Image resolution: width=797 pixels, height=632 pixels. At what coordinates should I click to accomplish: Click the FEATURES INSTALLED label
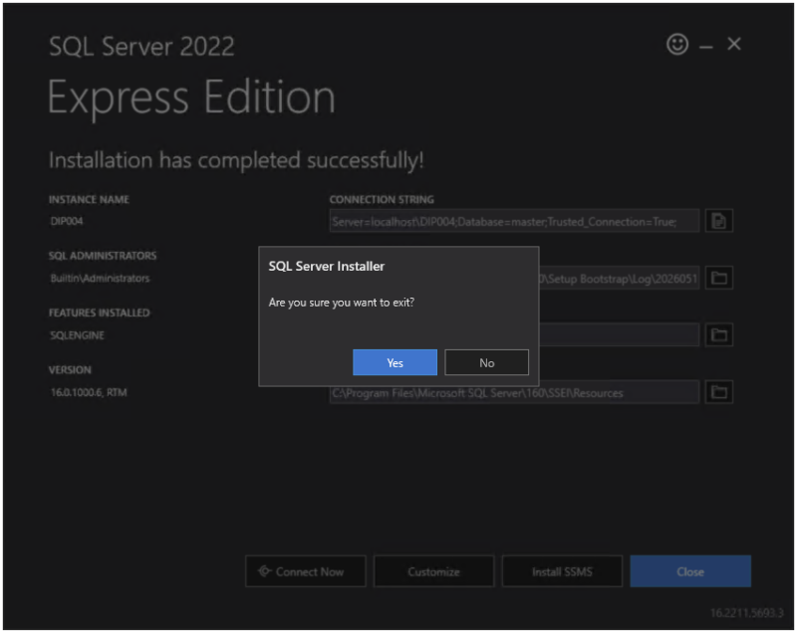(x=99, y=313)
